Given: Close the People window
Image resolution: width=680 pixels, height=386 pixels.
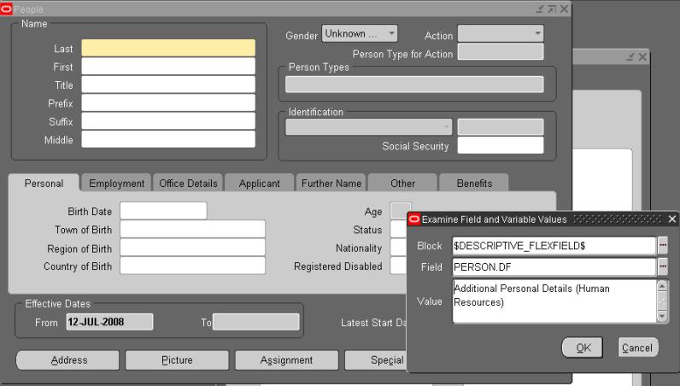Looking at the screenshot, I should click(x=564, y=9).
